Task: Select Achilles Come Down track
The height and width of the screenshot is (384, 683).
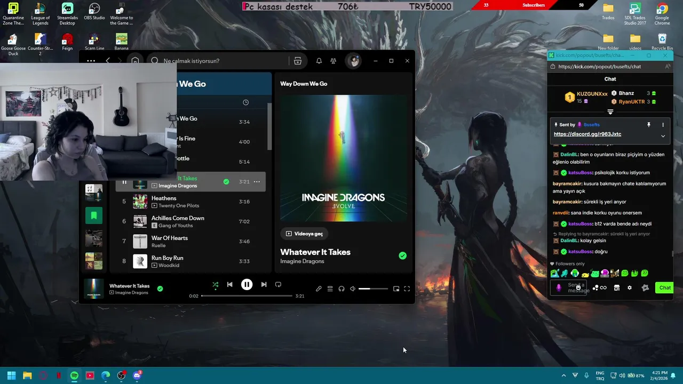Action: [190, 221]
